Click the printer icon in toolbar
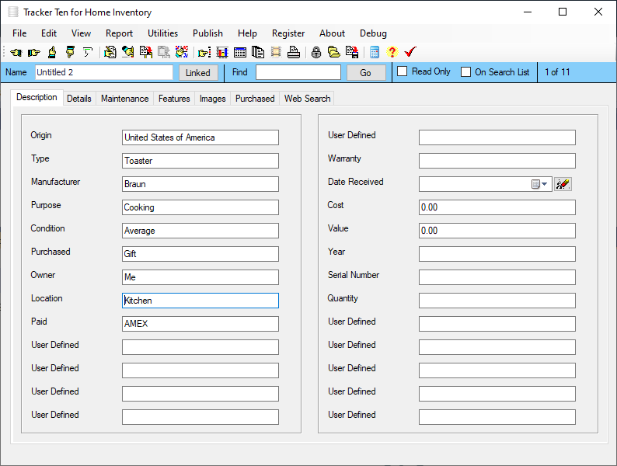Image resolution: width=617 pixels, height=466 pixels. point(293,53)
